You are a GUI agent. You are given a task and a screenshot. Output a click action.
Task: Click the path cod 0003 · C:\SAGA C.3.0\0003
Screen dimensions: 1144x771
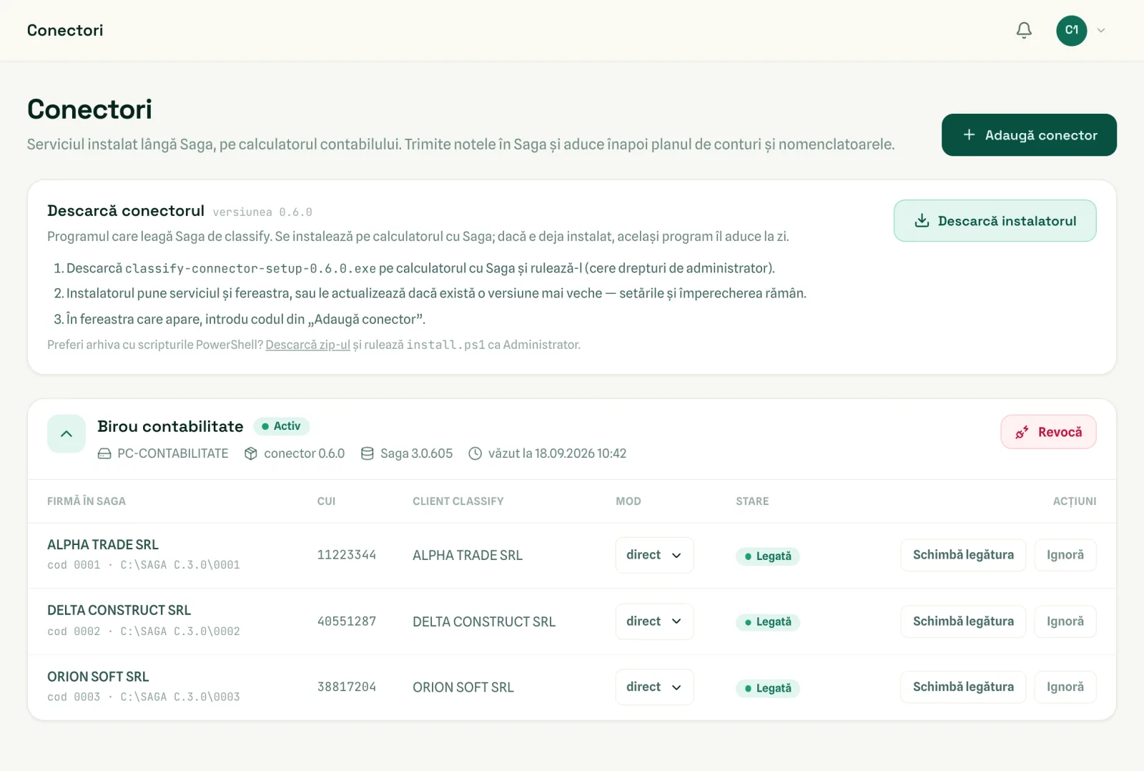tap(144, 697)
